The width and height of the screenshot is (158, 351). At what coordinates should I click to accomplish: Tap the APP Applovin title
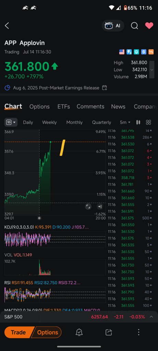point(25,43)
